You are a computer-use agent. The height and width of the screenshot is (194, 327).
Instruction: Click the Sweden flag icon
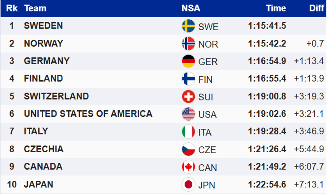(x=188, y=26)
